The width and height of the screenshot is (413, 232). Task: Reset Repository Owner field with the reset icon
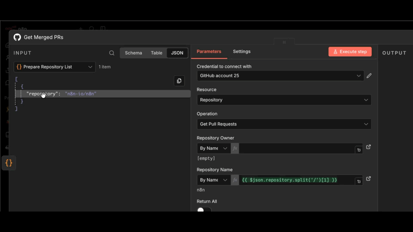359,150
